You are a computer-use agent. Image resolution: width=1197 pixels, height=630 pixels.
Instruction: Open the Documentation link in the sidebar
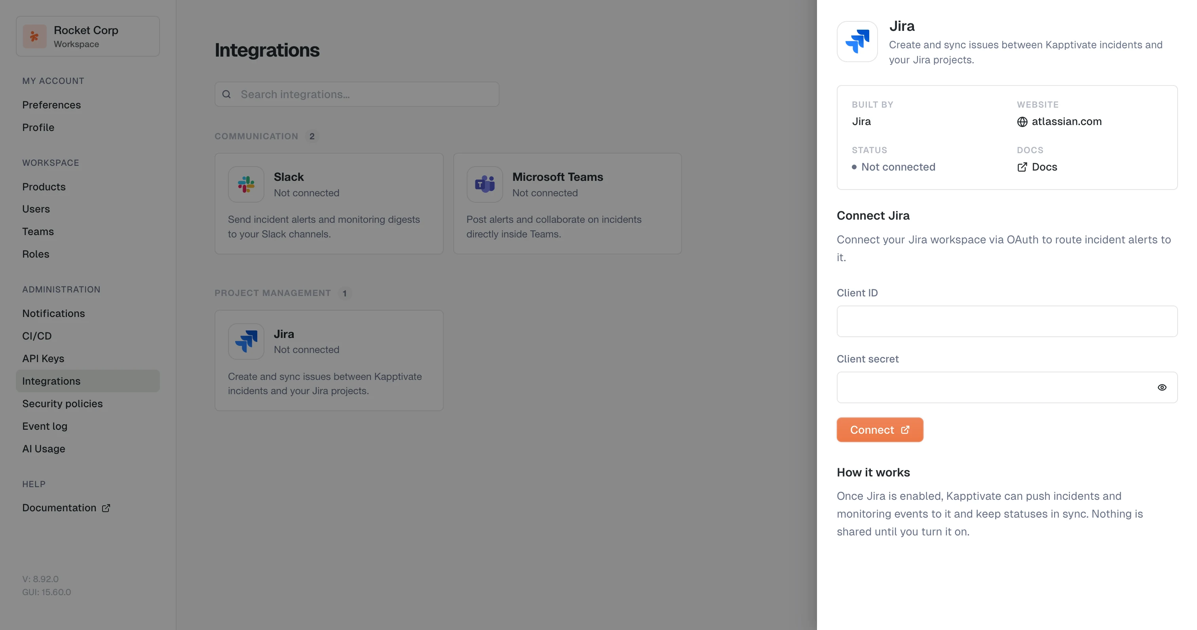[66, 508]
